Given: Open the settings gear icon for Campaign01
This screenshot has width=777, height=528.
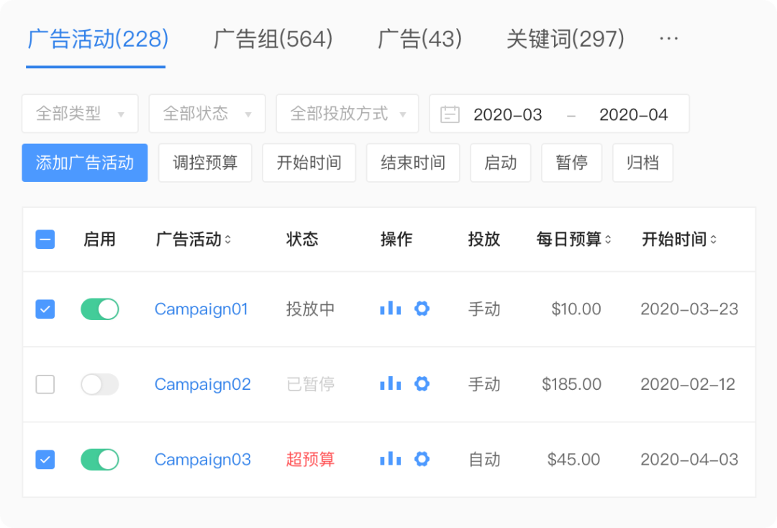Looking at the screenshot, I should click(422, 308).
